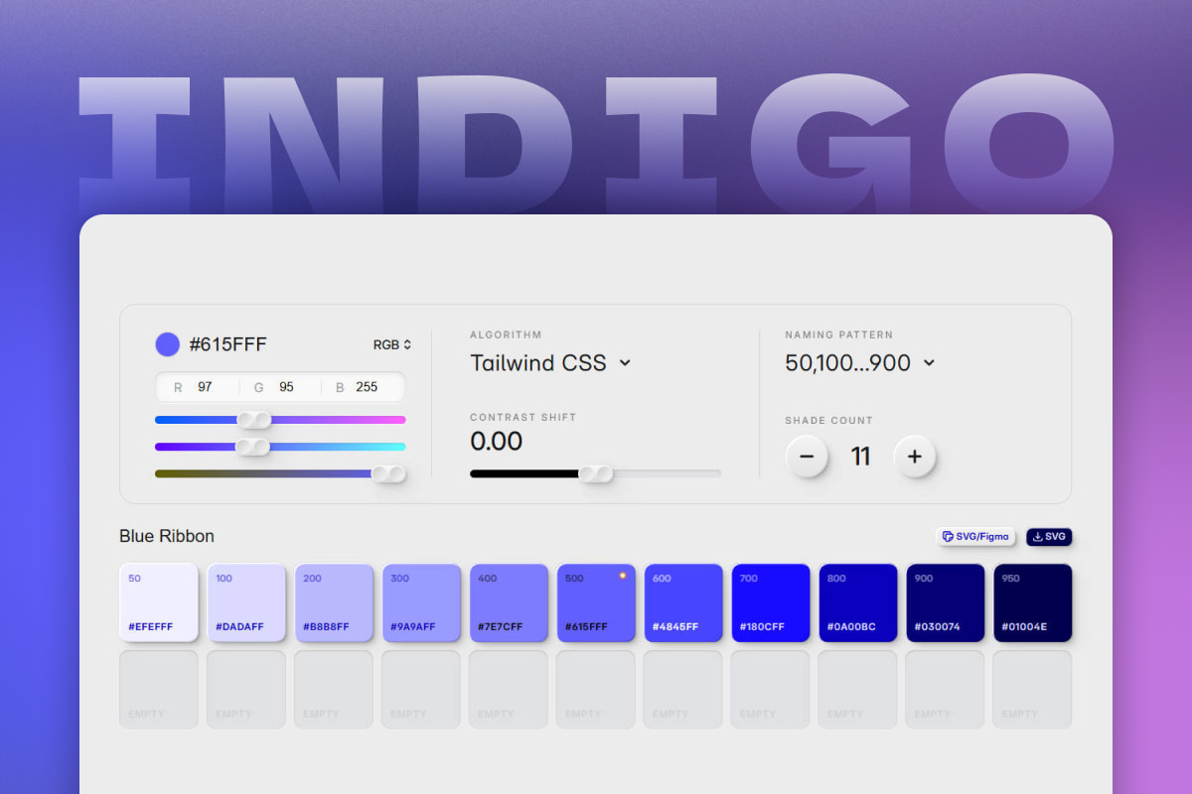The image size is (1192, 794).
Task: Copy palette via SVG/Figma button
Action: pos(975,536)
